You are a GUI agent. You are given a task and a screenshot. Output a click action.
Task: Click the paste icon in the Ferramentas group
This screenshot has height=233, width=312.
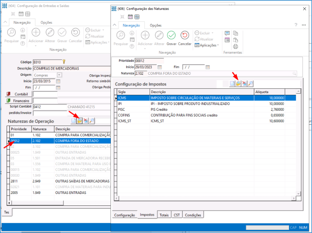coord(236,40)
